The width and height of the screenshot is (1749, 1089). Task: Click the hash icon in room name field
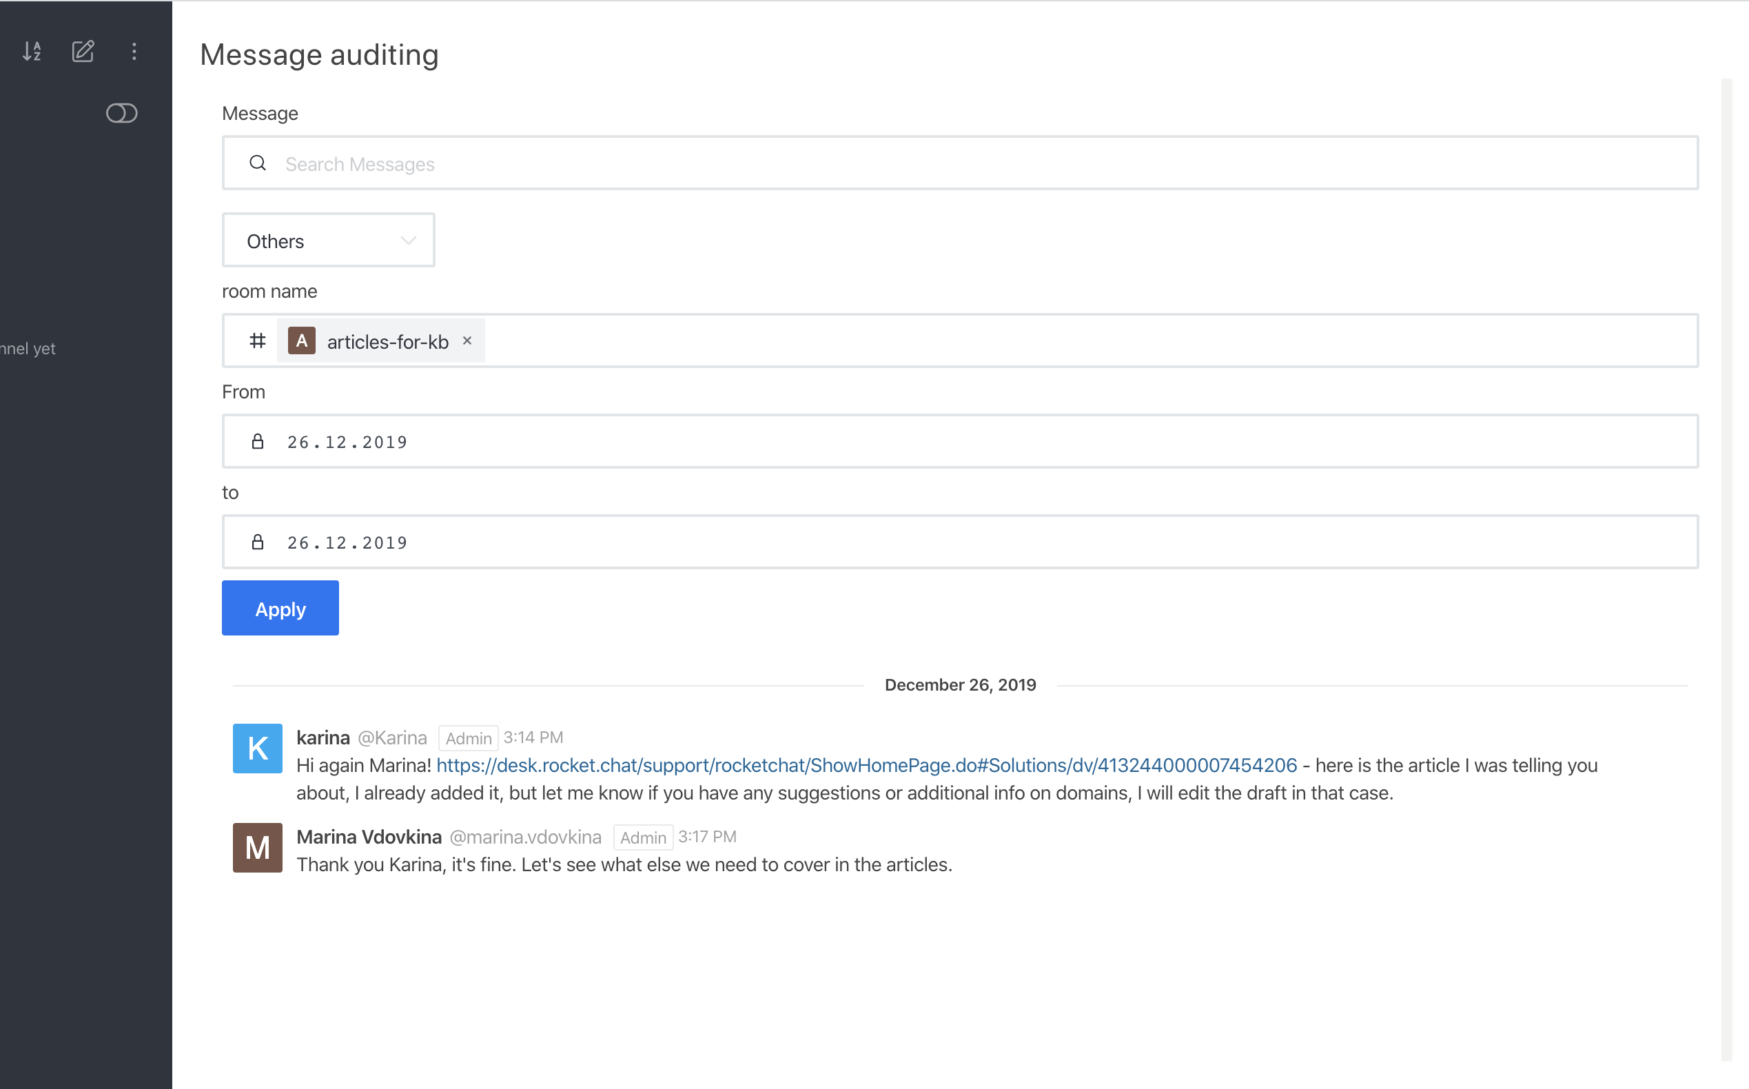257,340
